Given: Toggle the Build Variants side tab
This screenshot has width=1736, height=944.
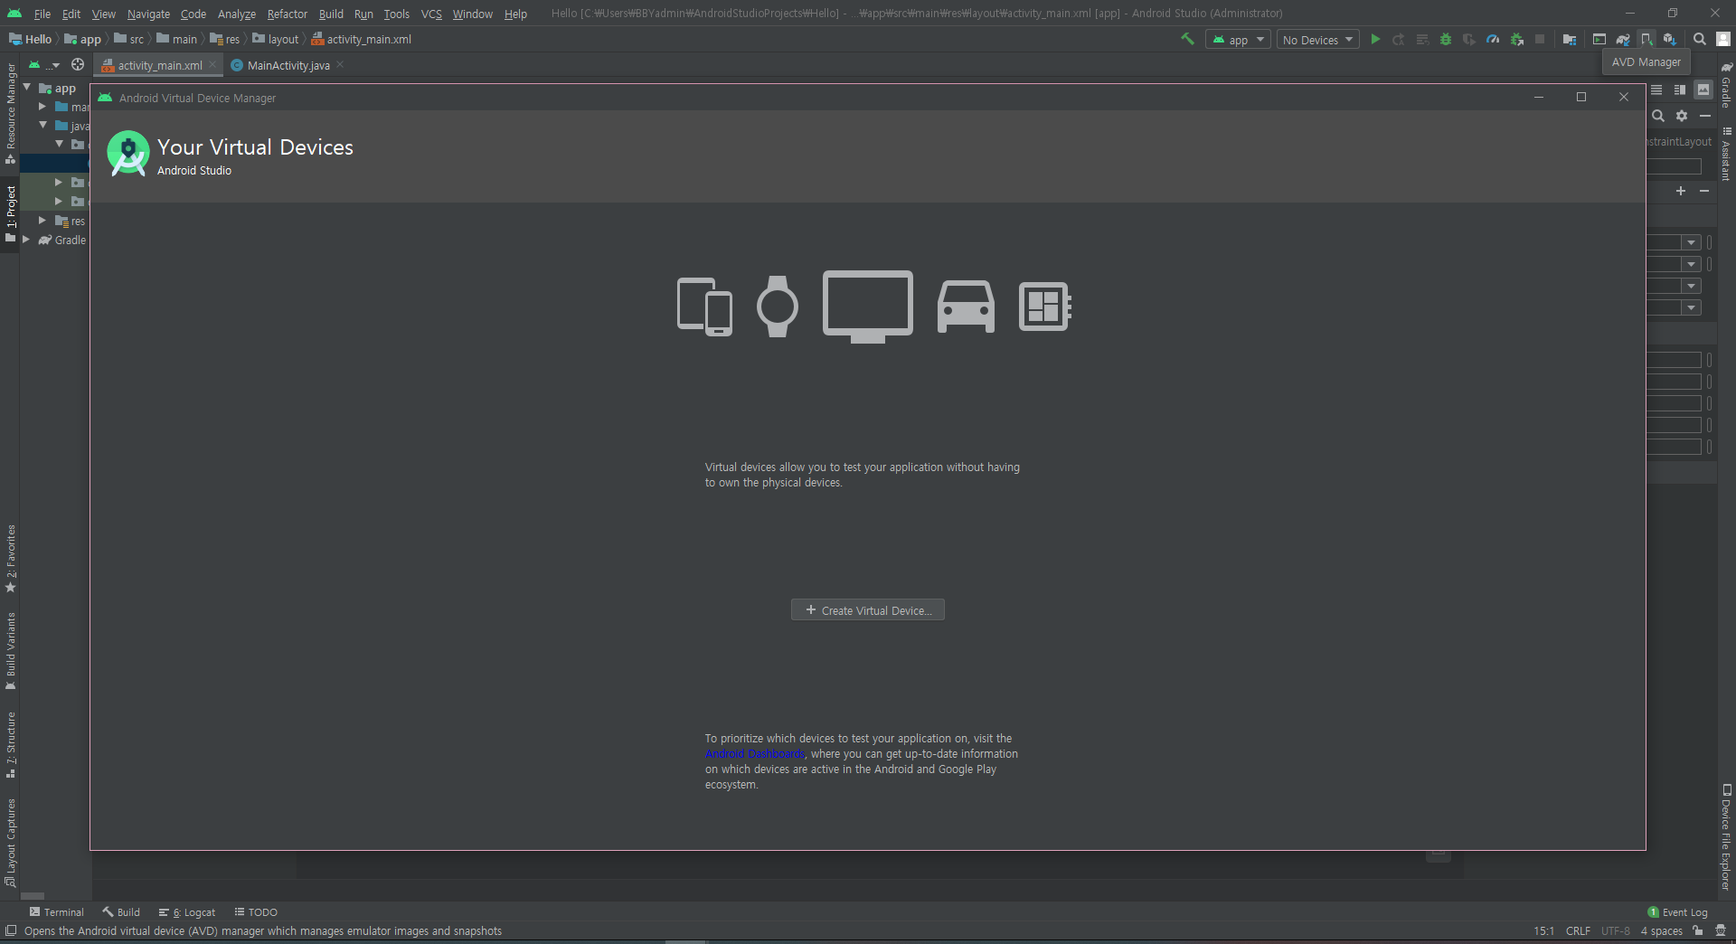Looking at the screenshot, I should click(11, 651).
